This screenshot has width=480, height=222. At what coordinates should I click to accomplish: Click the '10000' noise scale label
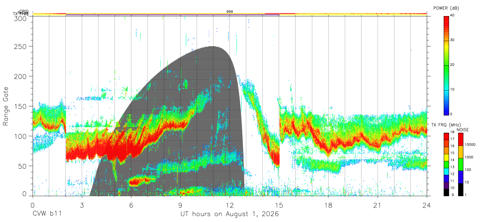pyautogui.click(x=471, y=144)
